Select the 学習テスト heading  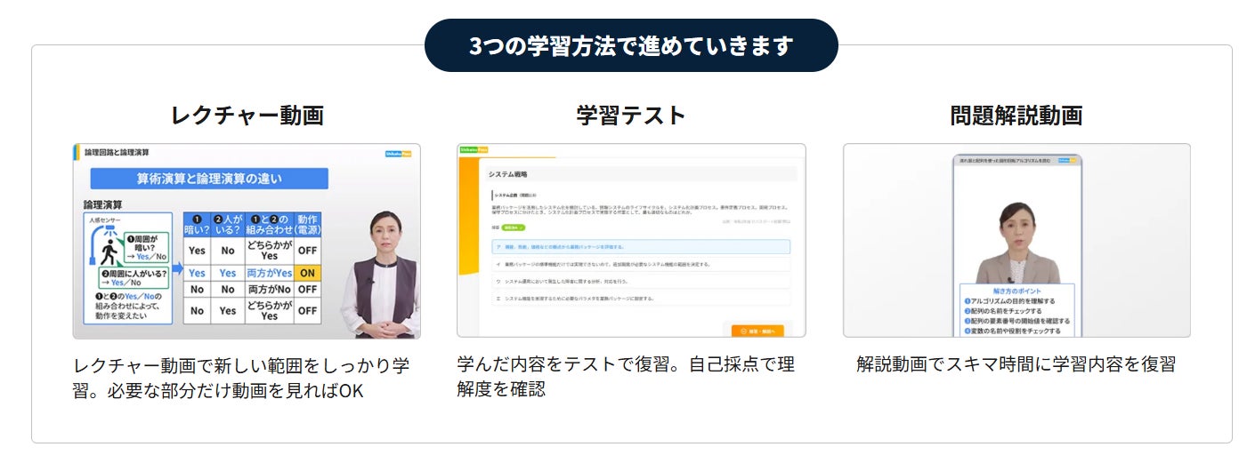tap(631, 115)
